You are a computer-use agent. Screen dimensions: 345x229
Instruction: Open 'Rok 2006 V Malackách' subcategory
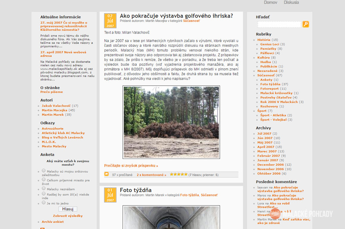tap(279, 102)
